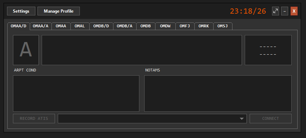Screen dimensions: 306x138
Task: Select the OMAA tab
Action: coord(61,26)
